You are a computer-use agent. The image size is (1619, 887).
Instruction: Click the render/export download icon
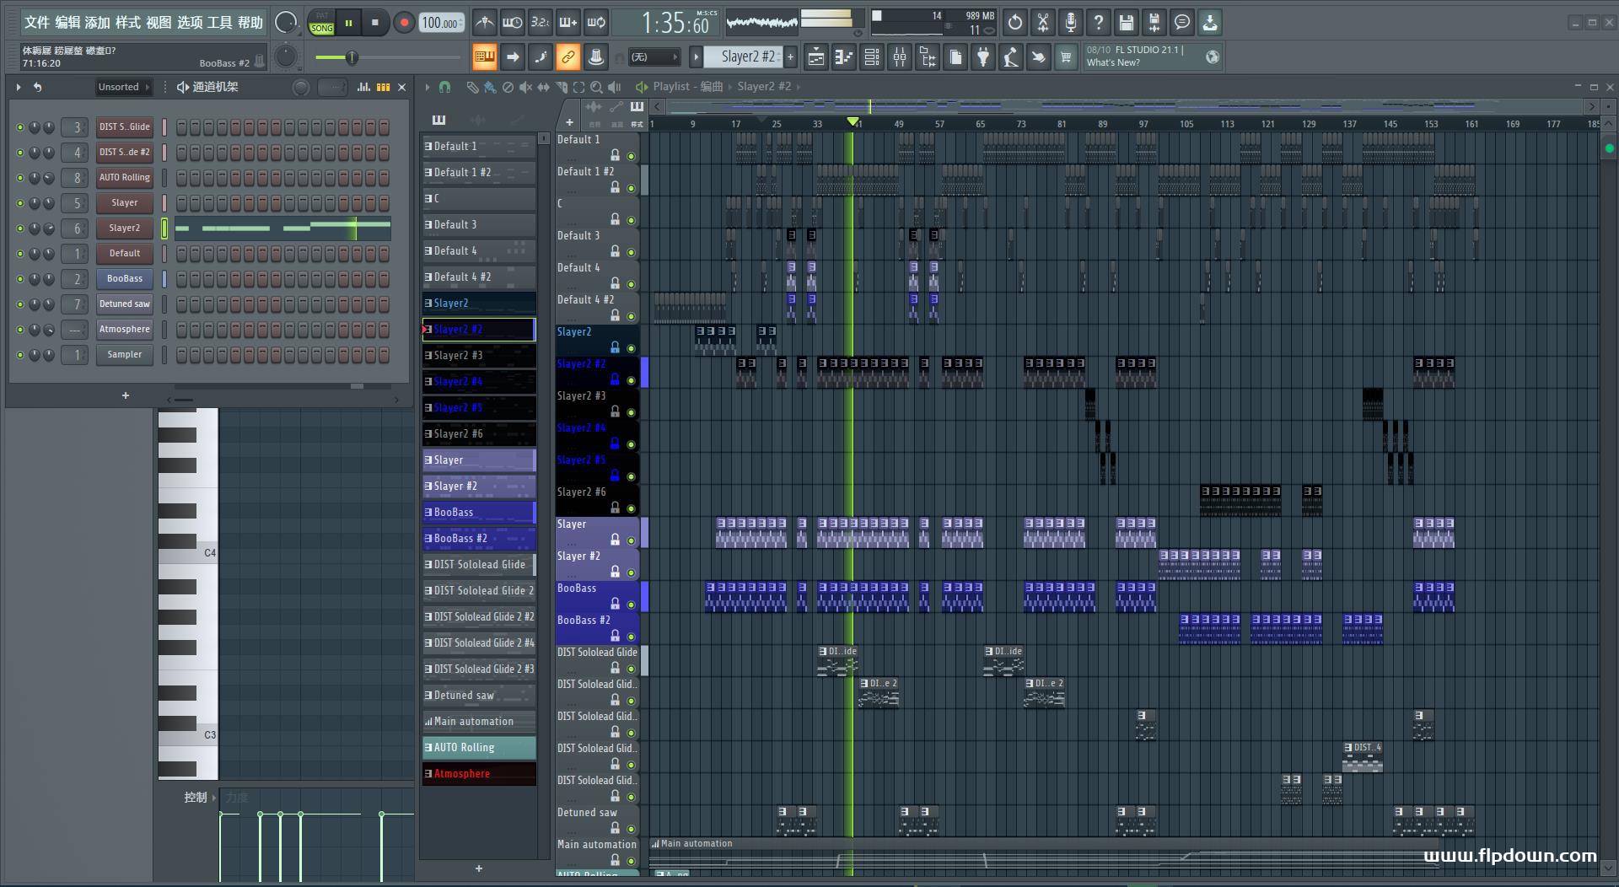point(1210,23)
